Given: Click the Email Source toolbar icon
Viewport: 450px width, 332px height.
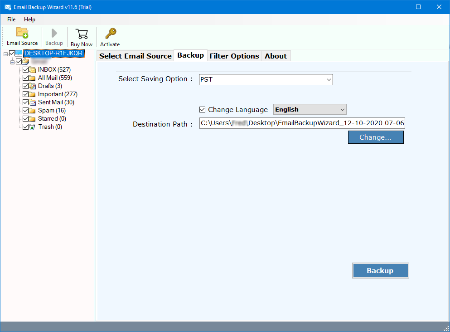Looking at the screenshot, I should (22, 33).
